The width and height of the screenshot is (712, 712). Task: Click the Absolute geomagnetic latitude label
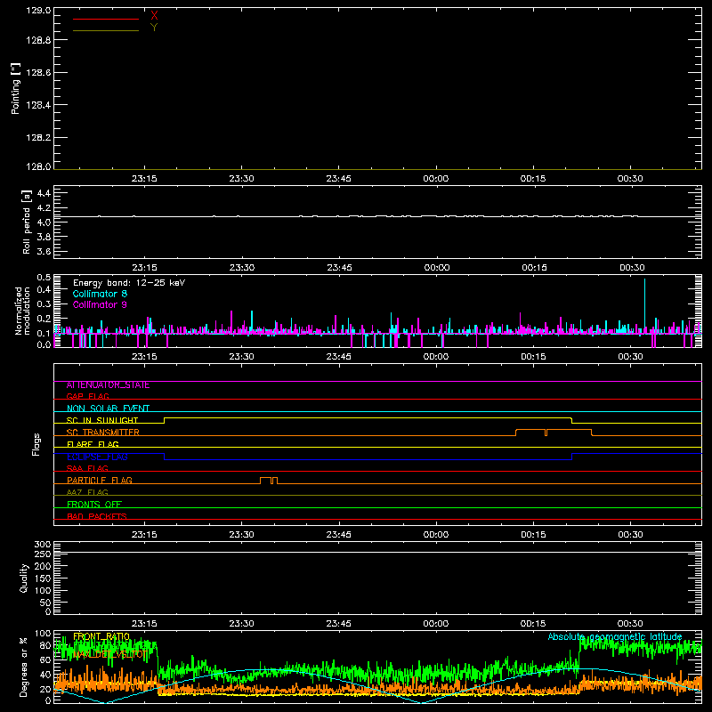615,636
